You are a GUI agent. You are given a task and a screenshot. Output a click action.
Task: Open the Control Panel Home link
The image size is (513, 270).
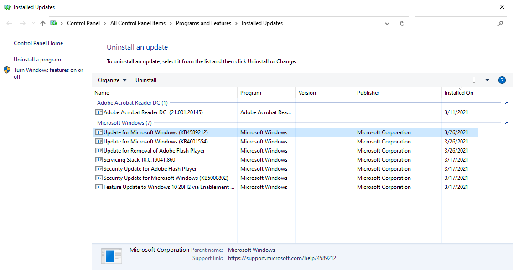pos(38,43)
